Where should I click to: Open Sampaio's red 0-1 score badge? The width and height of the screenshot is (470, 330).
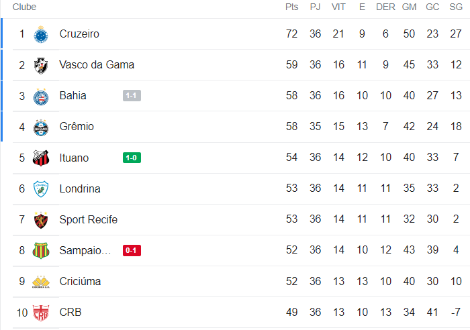132,251
